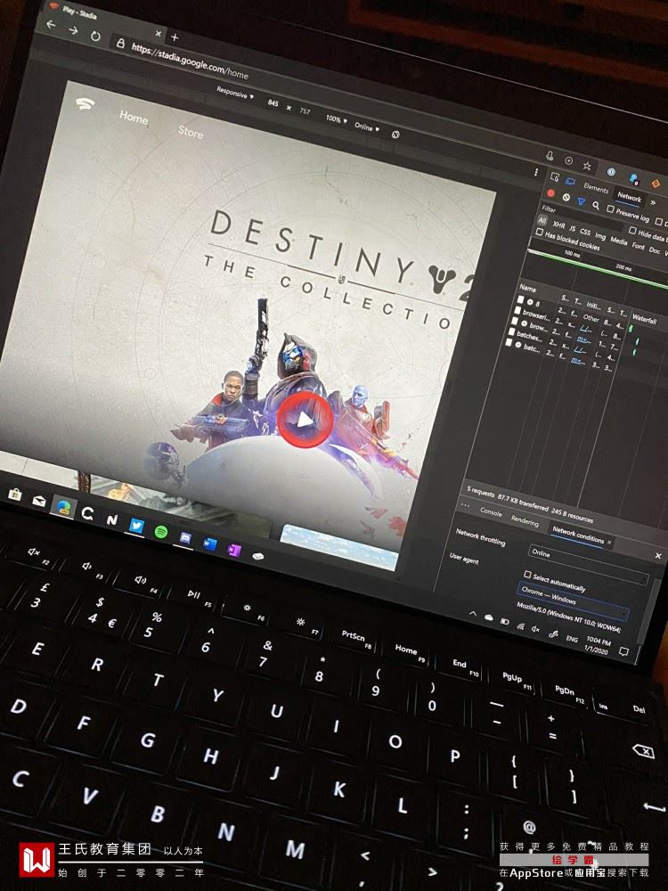Filter network requests by CSS

[585, 232]
